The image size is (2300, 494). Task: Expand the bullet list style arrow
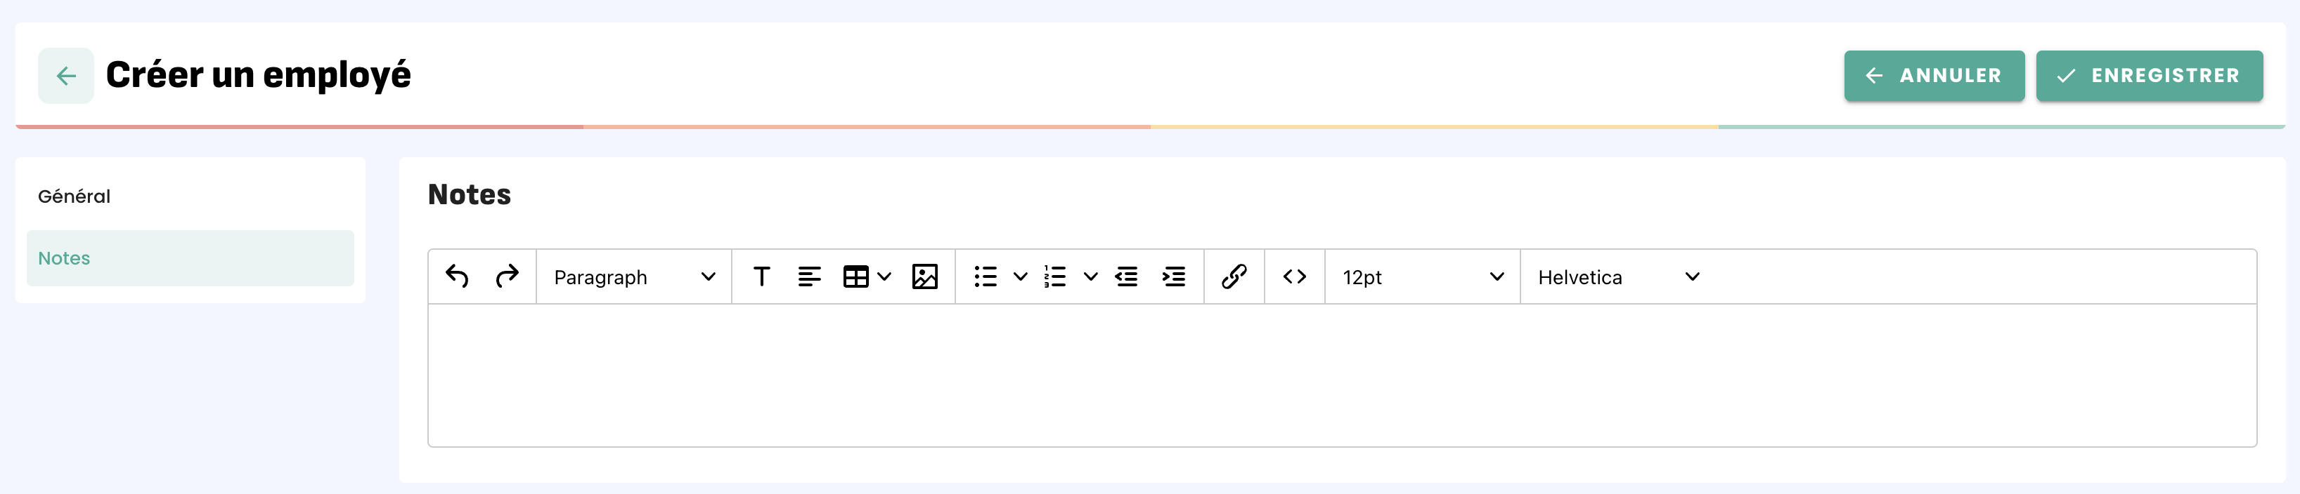[x=1020, y=276]
